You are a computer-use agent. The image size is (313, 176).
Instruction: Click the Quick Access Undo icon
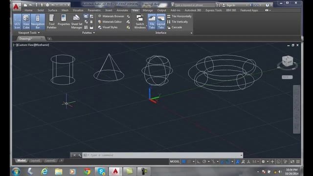[x=53, y=5]
